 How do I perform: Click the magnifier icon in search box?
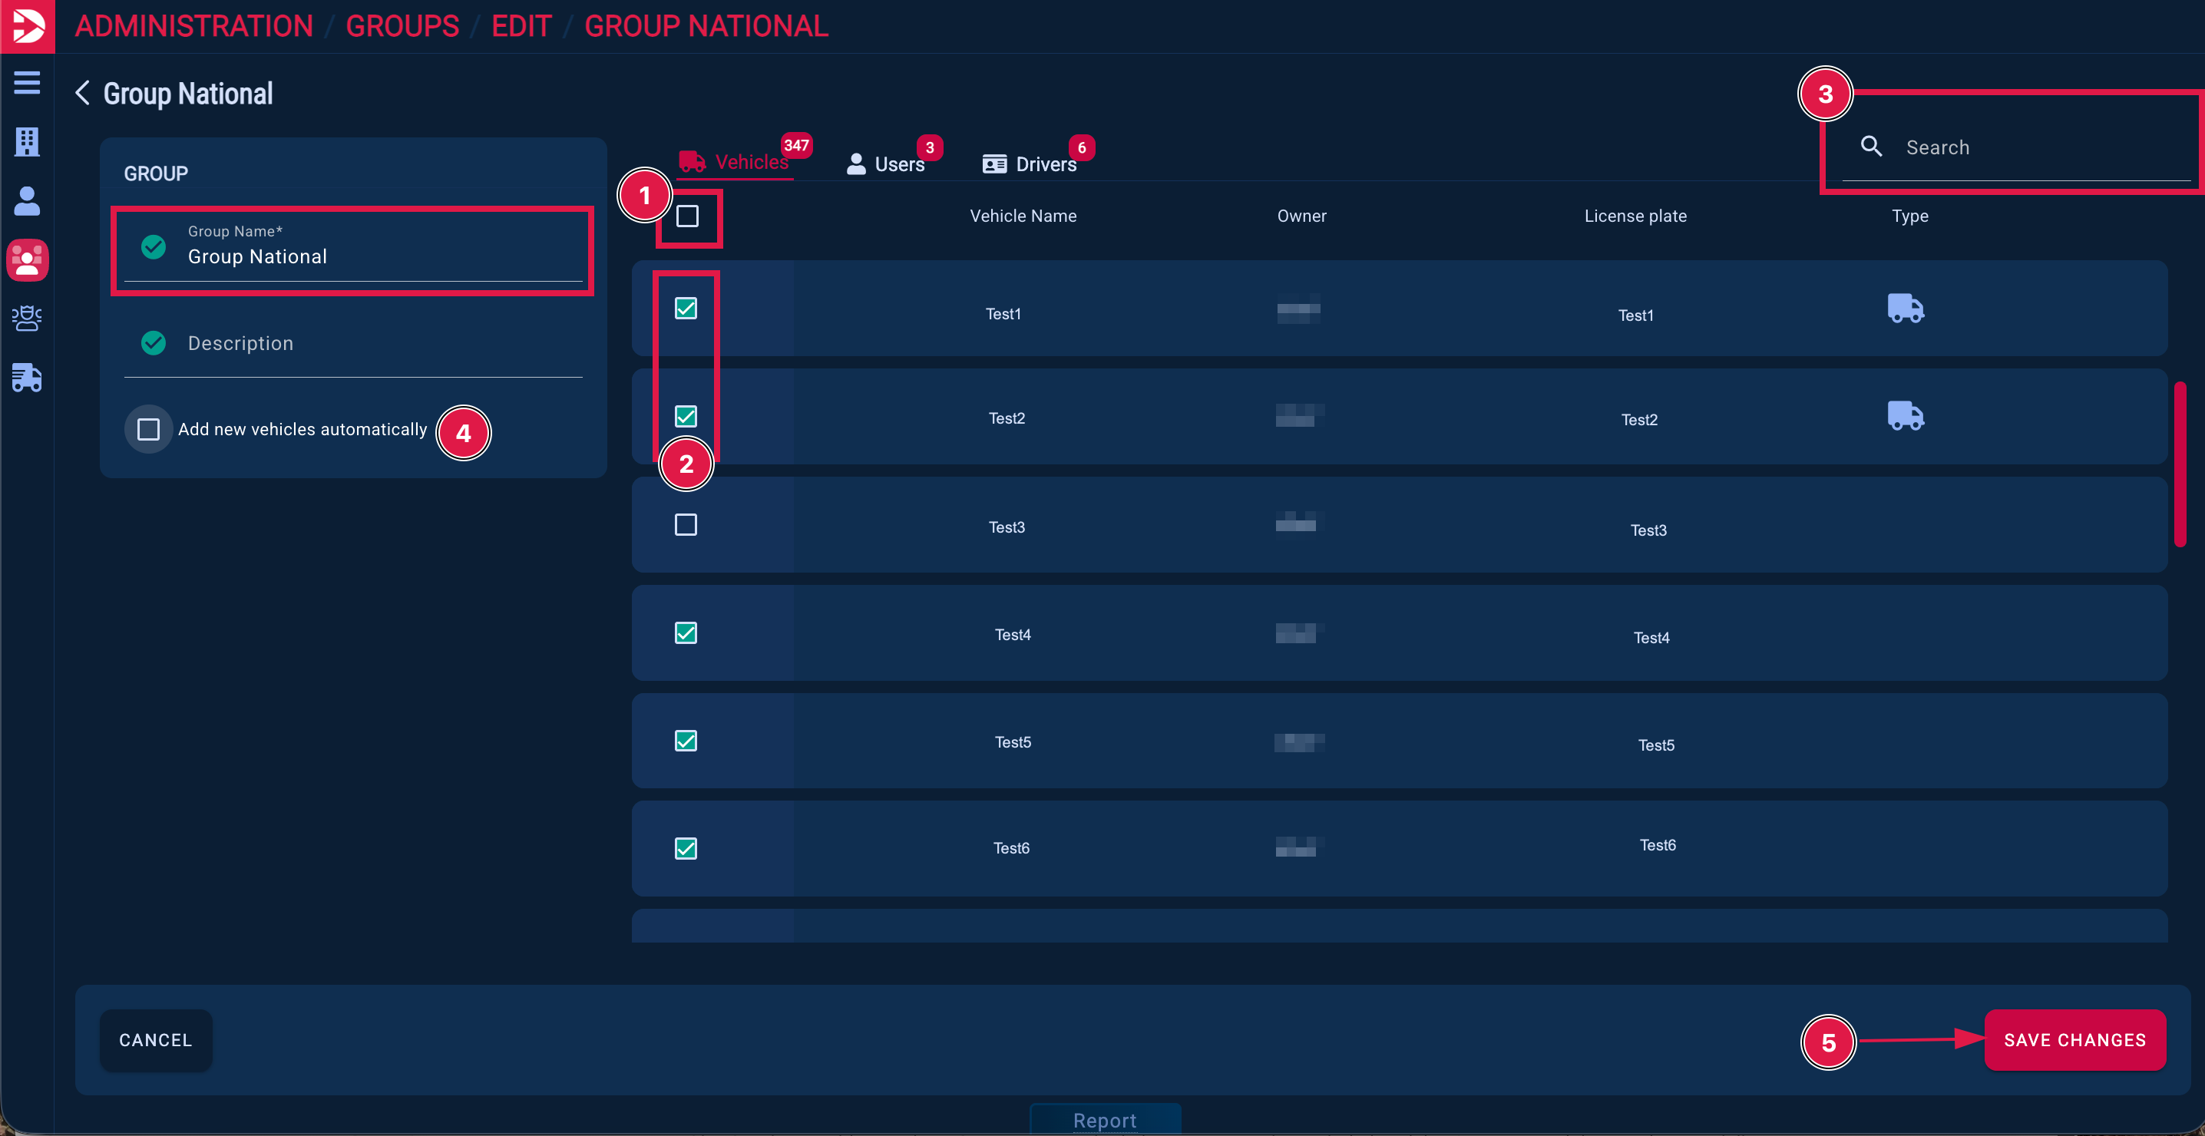pos(1870,147)
